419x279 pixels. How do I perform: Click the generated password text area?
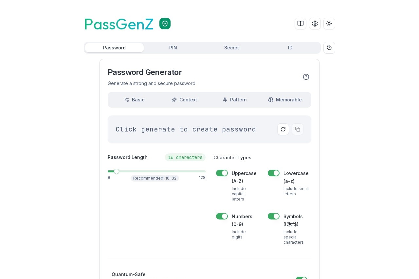pos(186,129)
